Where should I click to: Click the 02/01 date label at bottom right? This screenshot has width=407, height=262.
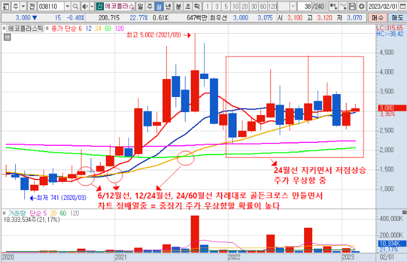tap(387, 257)
